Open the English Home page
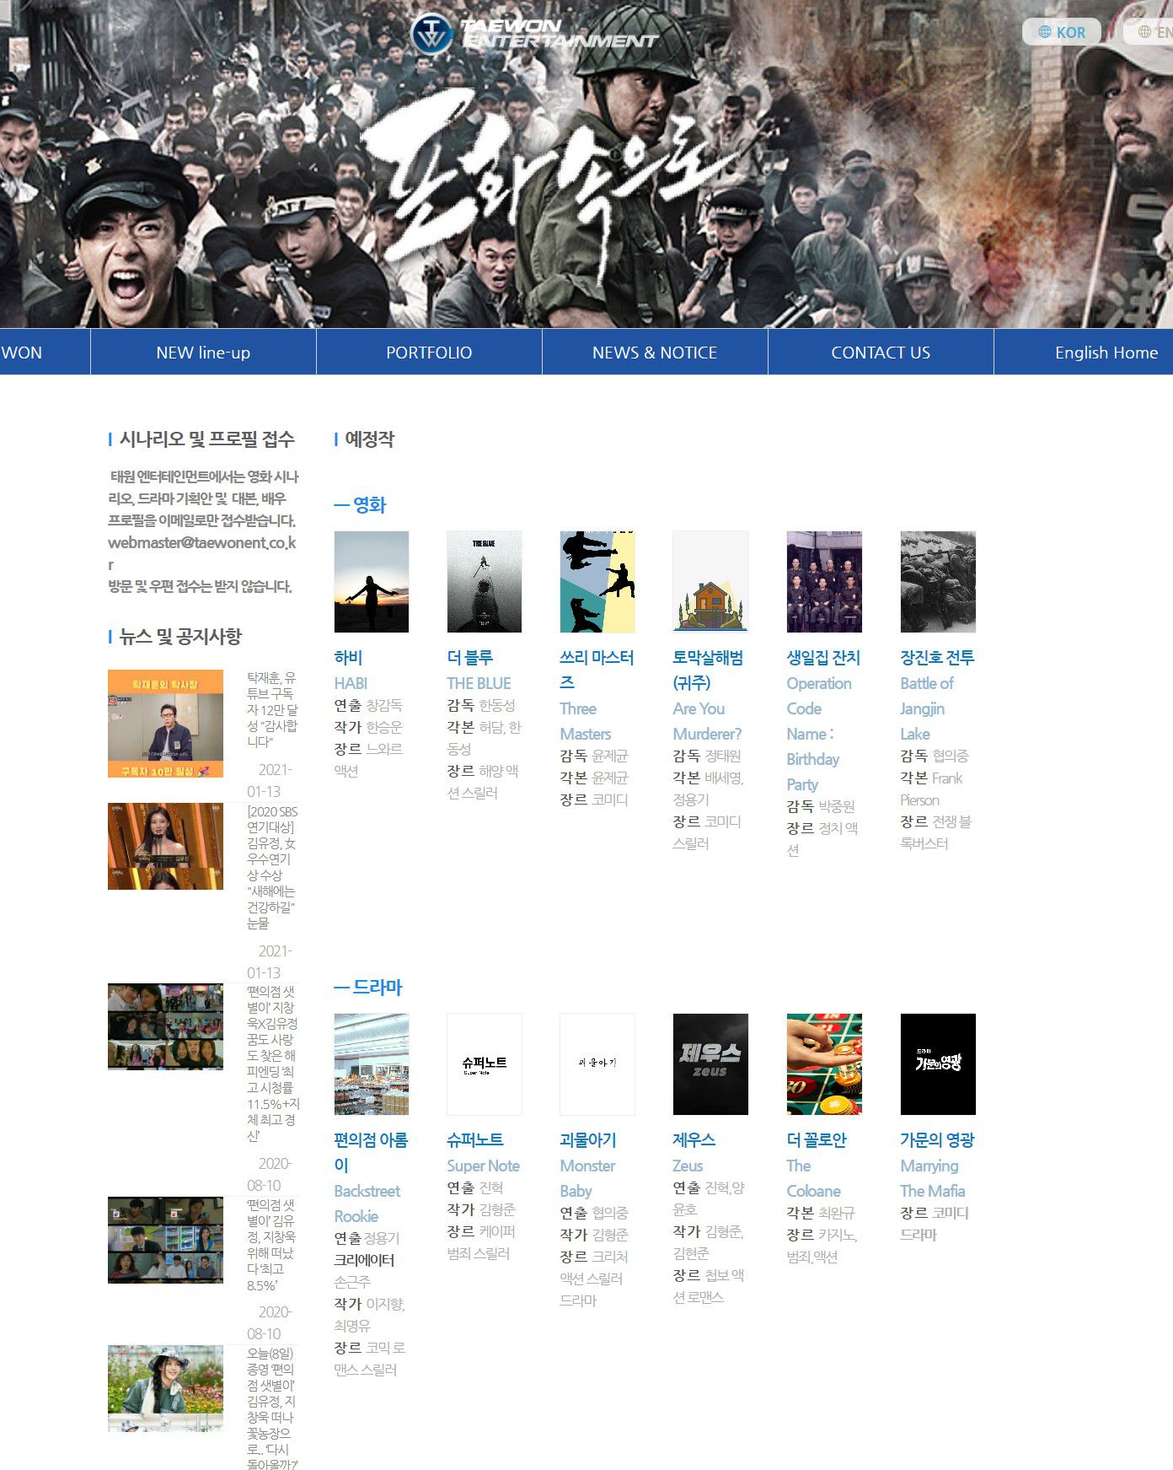 point(1106,353)
